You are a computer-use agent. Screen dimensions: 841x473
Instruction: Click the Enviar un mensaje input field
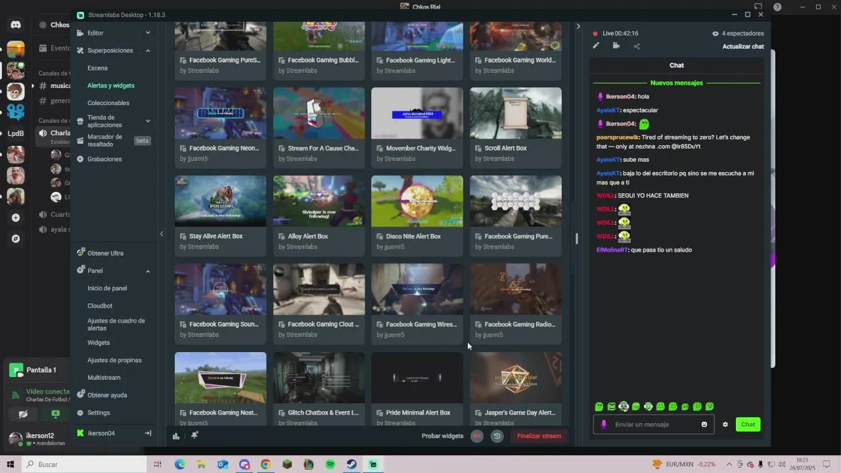(x=653, y=424)
